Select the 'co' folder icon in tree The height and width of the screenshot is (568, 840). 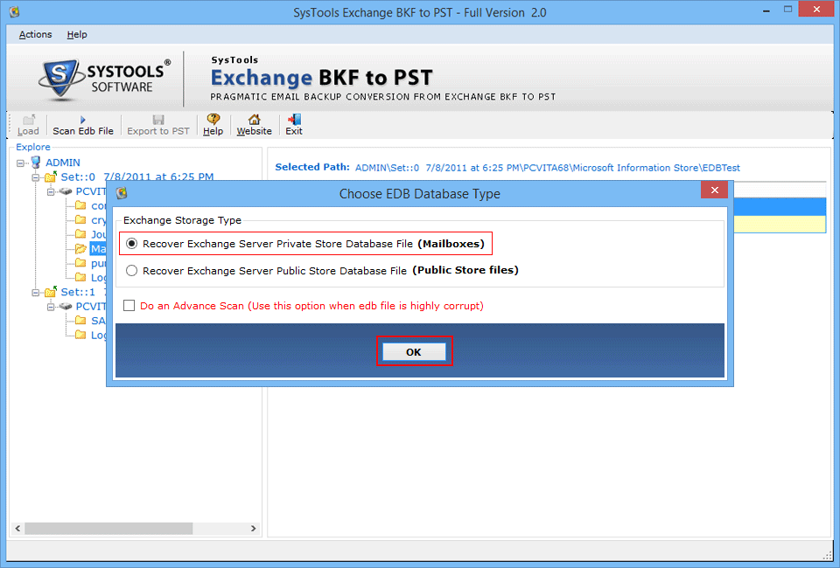pos(80,205)
